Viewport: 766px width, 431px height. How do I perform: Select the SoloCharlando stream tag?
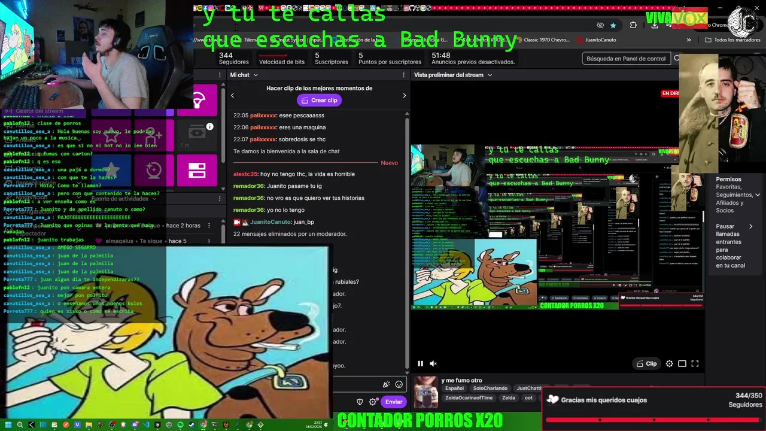pyautogui.click(x=490, y=388)
